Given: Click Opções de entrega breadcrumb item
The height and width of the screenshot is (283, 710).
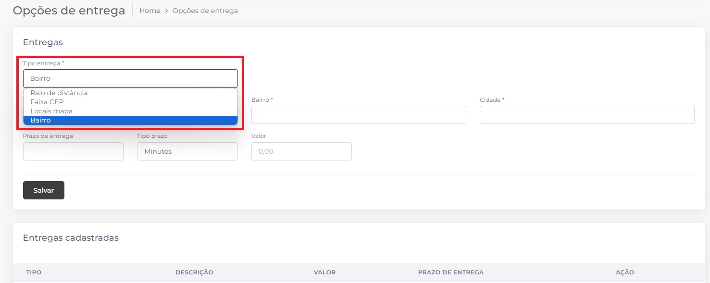Looking at the screenshot, I should [205, 11].
